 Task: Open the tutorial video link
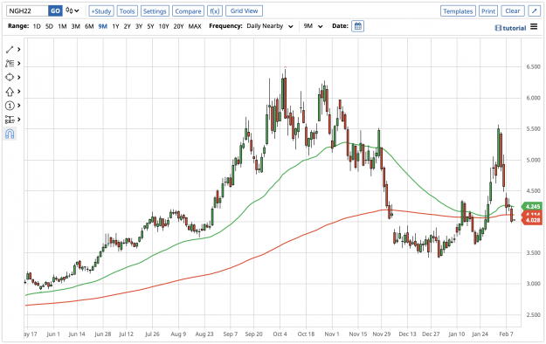(510, 28)
